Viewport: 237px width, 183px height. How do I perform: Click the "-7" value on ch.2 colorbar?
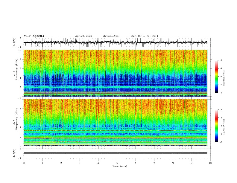click(x=221, y=142)
